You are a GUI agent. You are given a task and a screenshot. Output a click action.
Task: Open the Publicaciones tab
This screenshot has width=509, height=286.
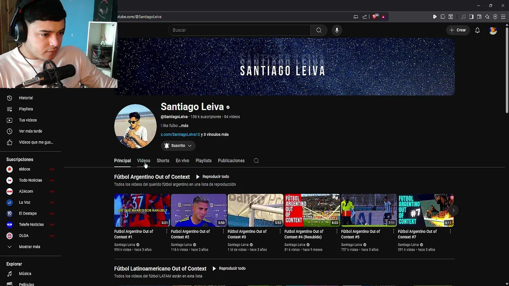[231, 161]
